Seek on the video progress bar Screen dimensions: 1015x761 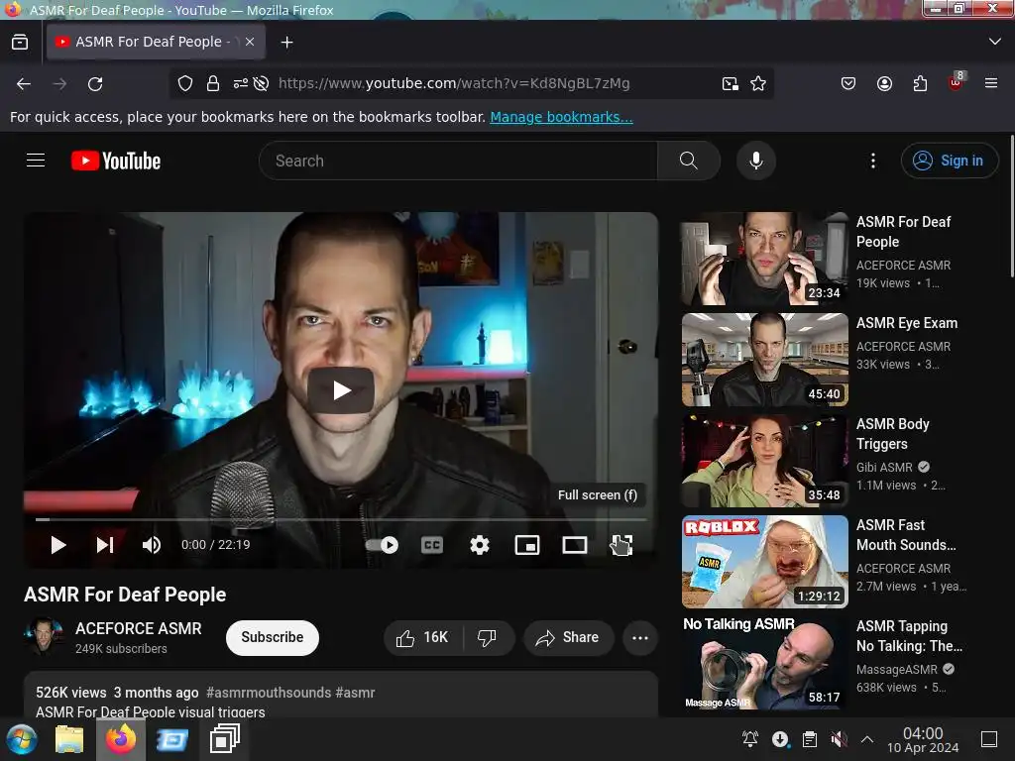point(341,519)
